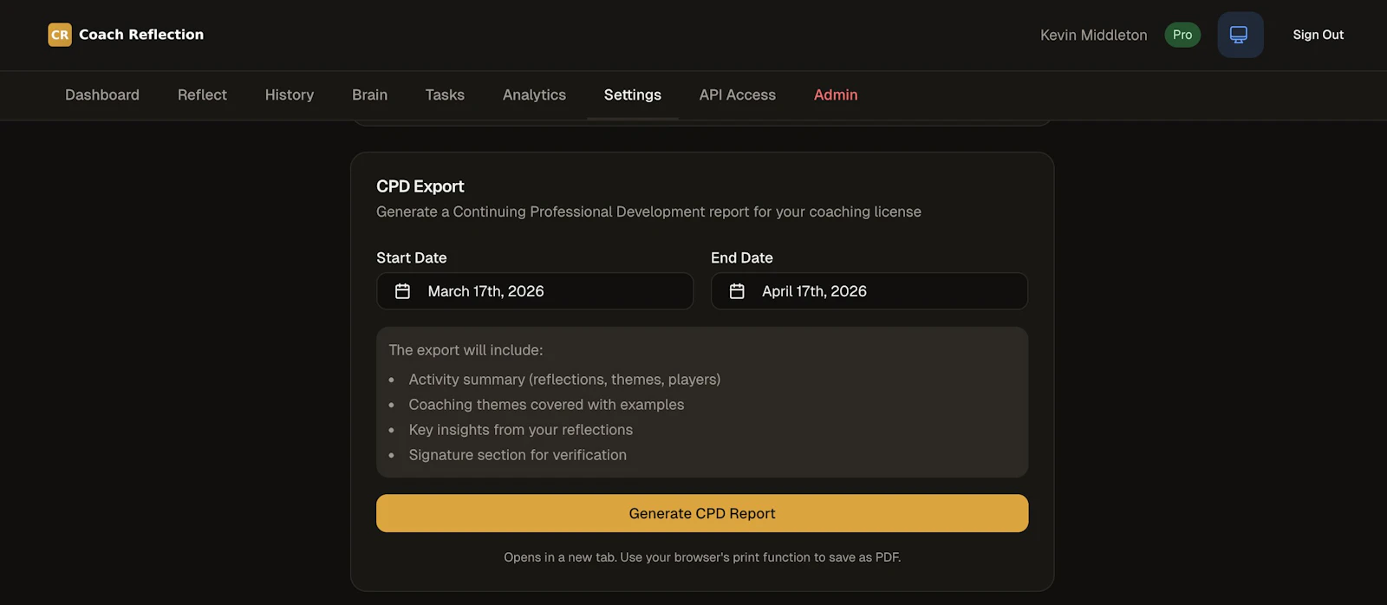Open the red Admin tab
This screenshot has width=1387, height=605.
(836, 94)
